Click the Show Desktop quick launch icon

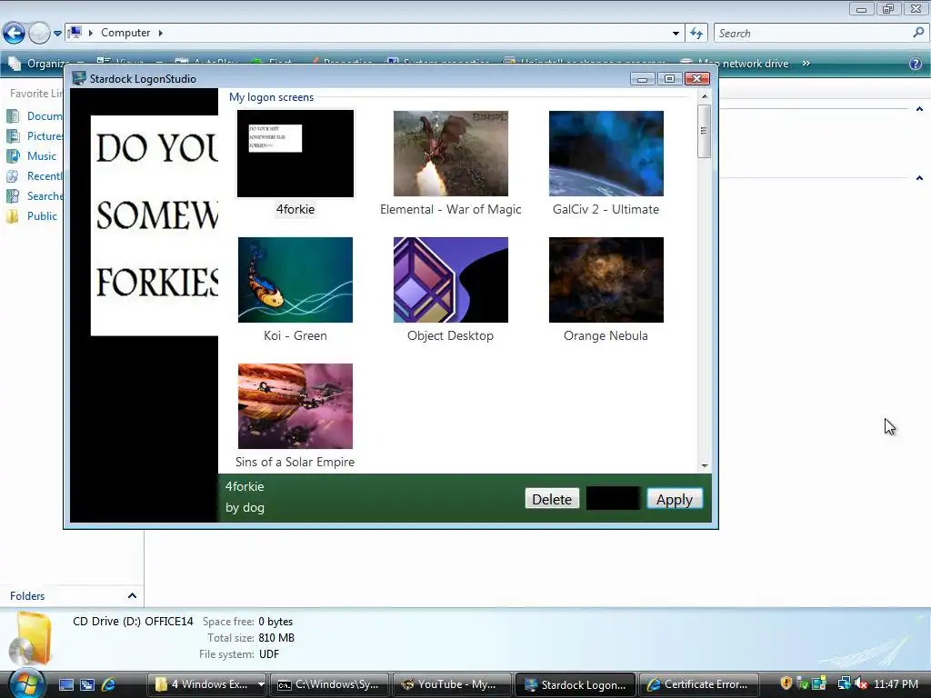(65, 684)
